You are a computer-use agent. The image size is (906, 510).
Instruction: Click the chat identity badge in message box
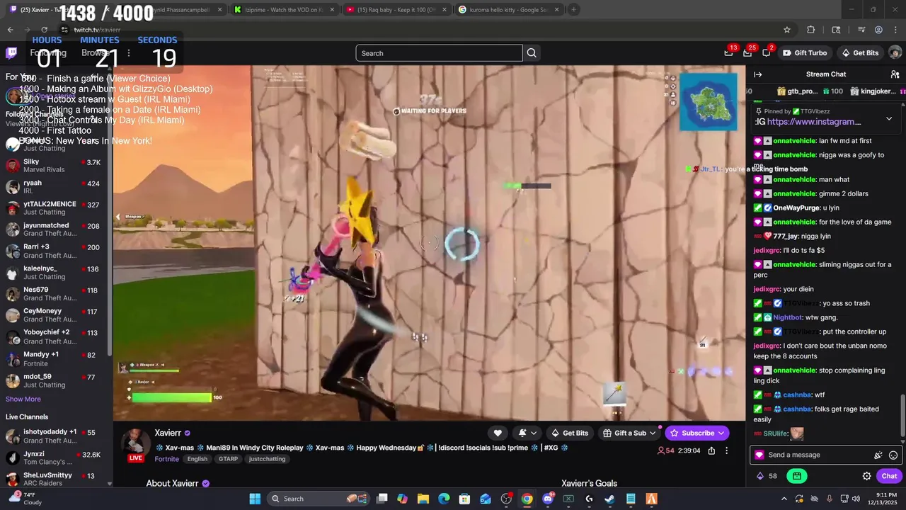pos(759,455)
